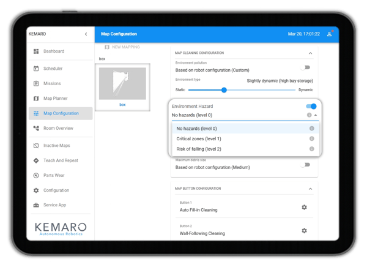367x267 pixels.
Task: Click info icon beside Risk of falling
Action: pos(311,149)
